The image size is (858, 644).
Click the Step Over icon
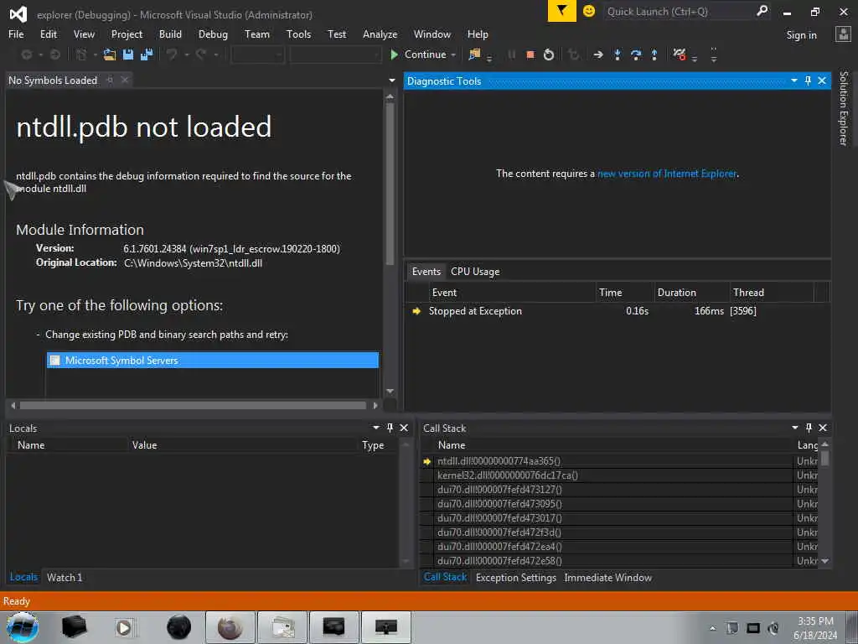point(636,55)
